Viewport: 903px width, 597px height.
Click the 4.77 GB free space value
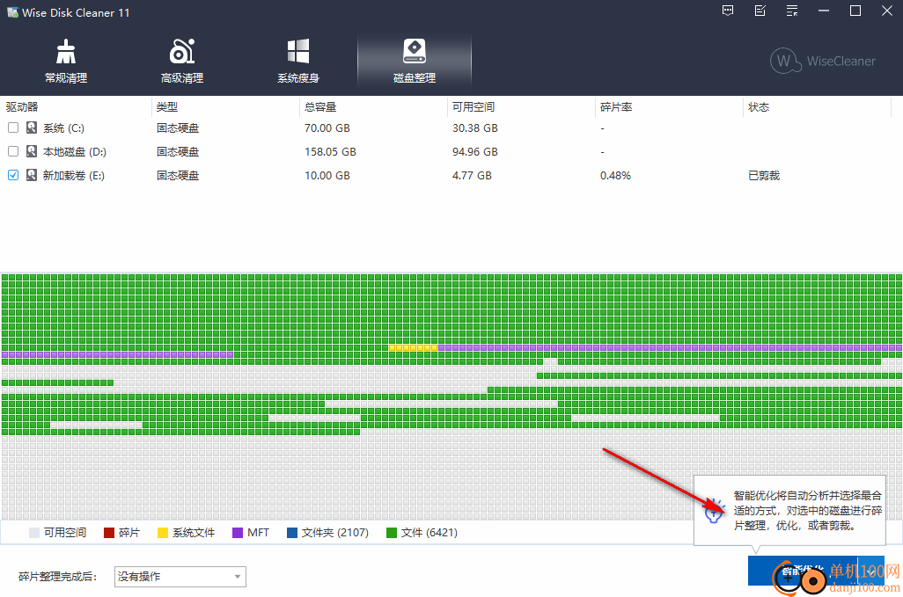tap(472, 176)
